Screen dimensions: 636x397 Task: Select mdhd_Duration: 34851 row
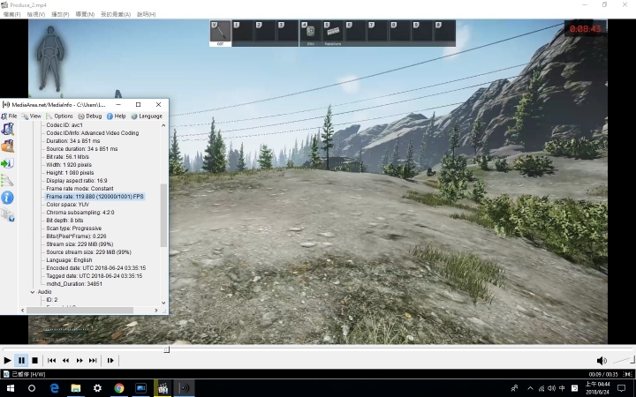74,284
